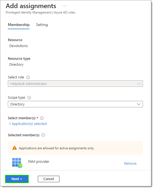Click the chevron arrow of Scope type
Screen dimensions: 154x189
click(139, 104)
